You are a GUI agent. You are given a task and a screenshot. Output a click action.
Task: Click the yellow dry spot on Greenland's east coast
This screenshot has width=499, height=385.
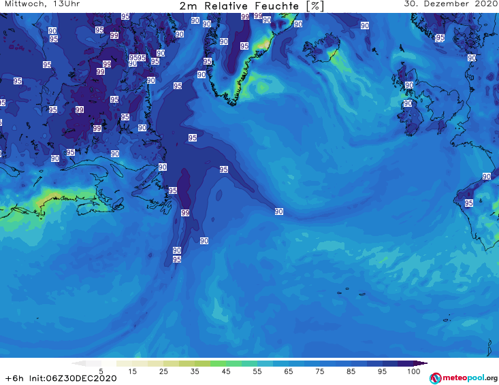[x=264, y=44]
